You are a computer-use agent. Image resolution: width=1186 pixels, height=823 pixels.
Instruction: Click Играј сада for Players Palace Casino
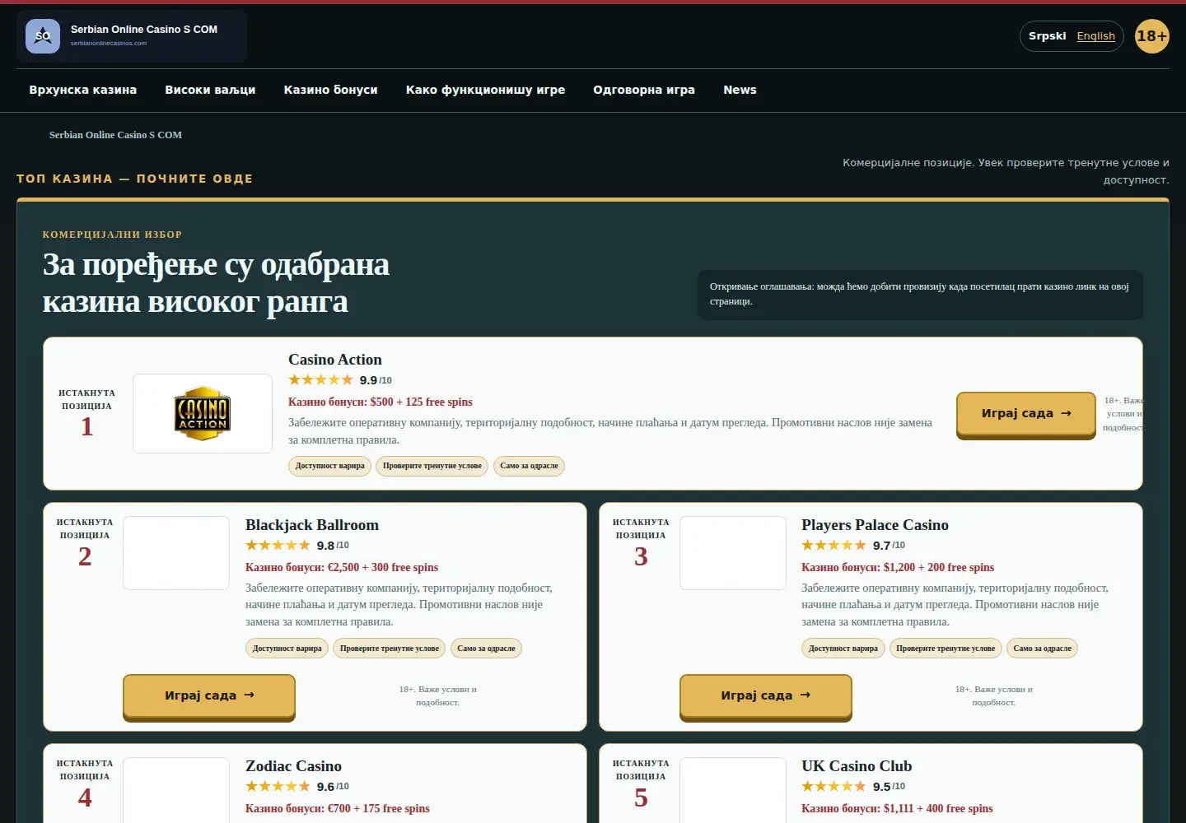coord(766,696)
